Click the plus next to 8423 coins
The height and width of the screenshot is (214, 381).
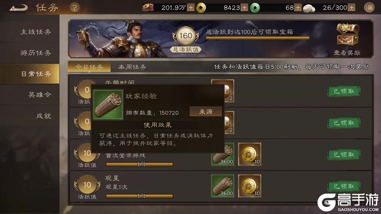pos(244,8)
